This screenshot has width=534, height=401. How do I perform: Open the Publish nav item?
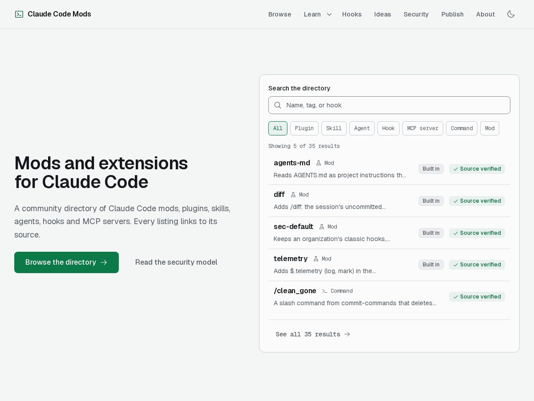coord(453,14)
